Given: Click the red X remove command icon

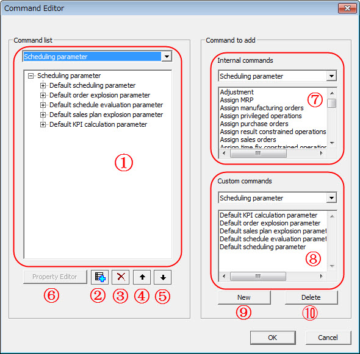Looking at the screenshot, I should (121, 277).
